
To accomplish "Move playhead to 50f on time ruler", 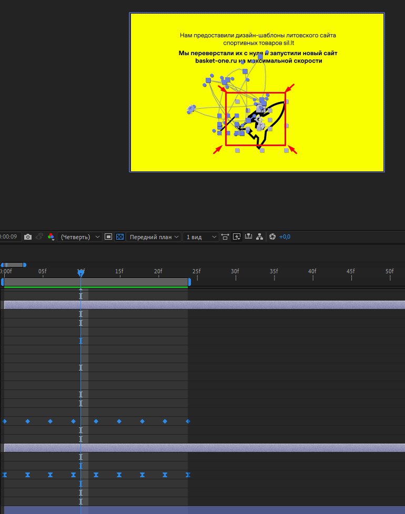I will pyautogui.click(x=389, y=271).
